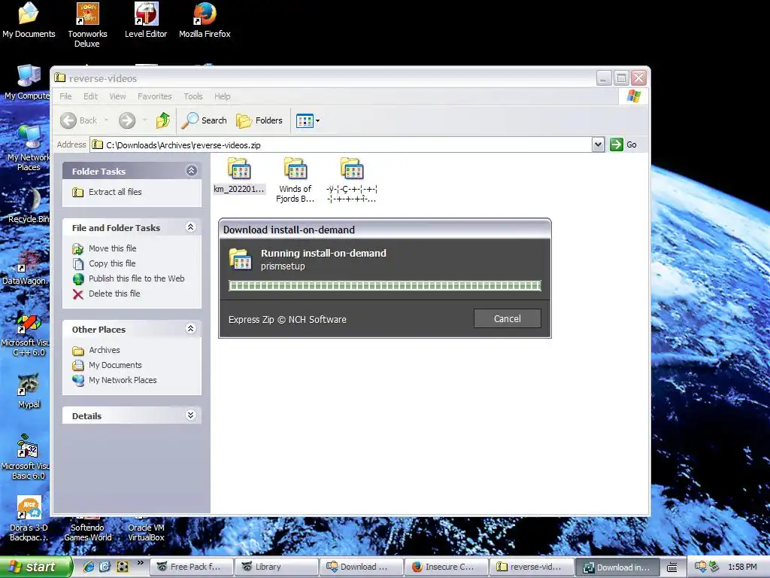770x578 pixels.
Task: Cancel the install-on-demand download
Action: click(x=508, y=318)
